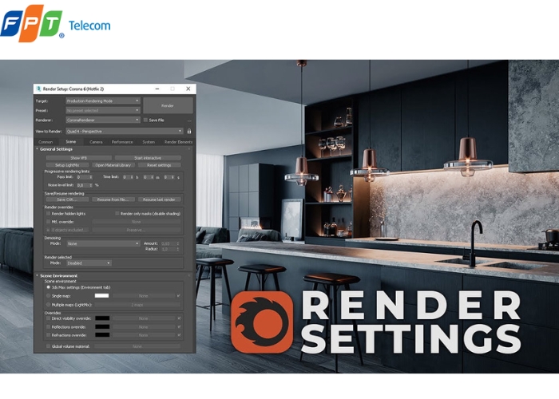Toggle the map checkmark on Reflections override row
This screenshot has width=559, height=399.
[x=179, y=326]
